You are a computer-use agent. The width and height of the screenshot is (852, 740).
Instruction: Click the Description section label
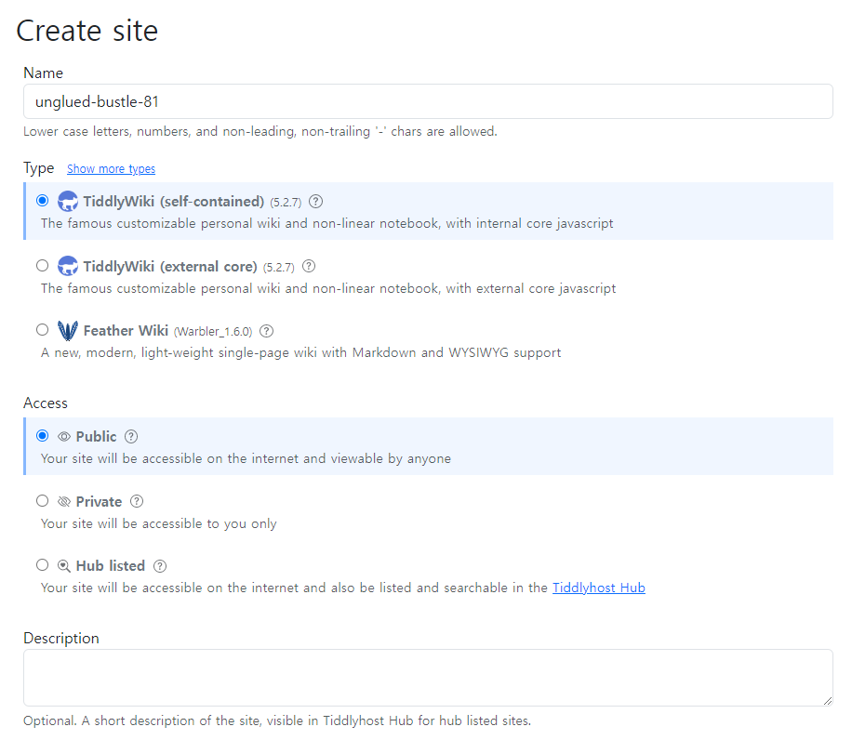tap(61, 638)
